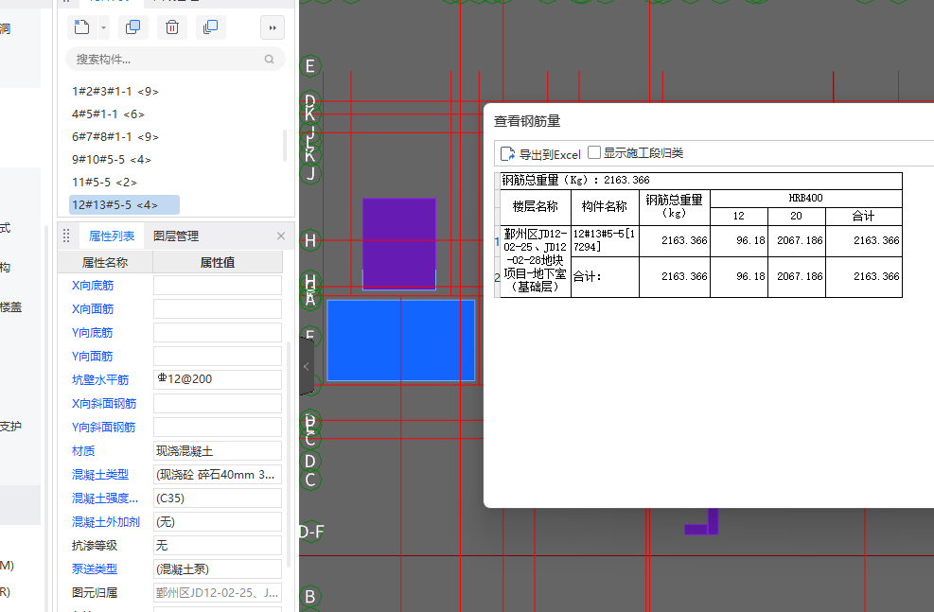Click the 钢筋总重量 (kg) column header

[675, 206]
